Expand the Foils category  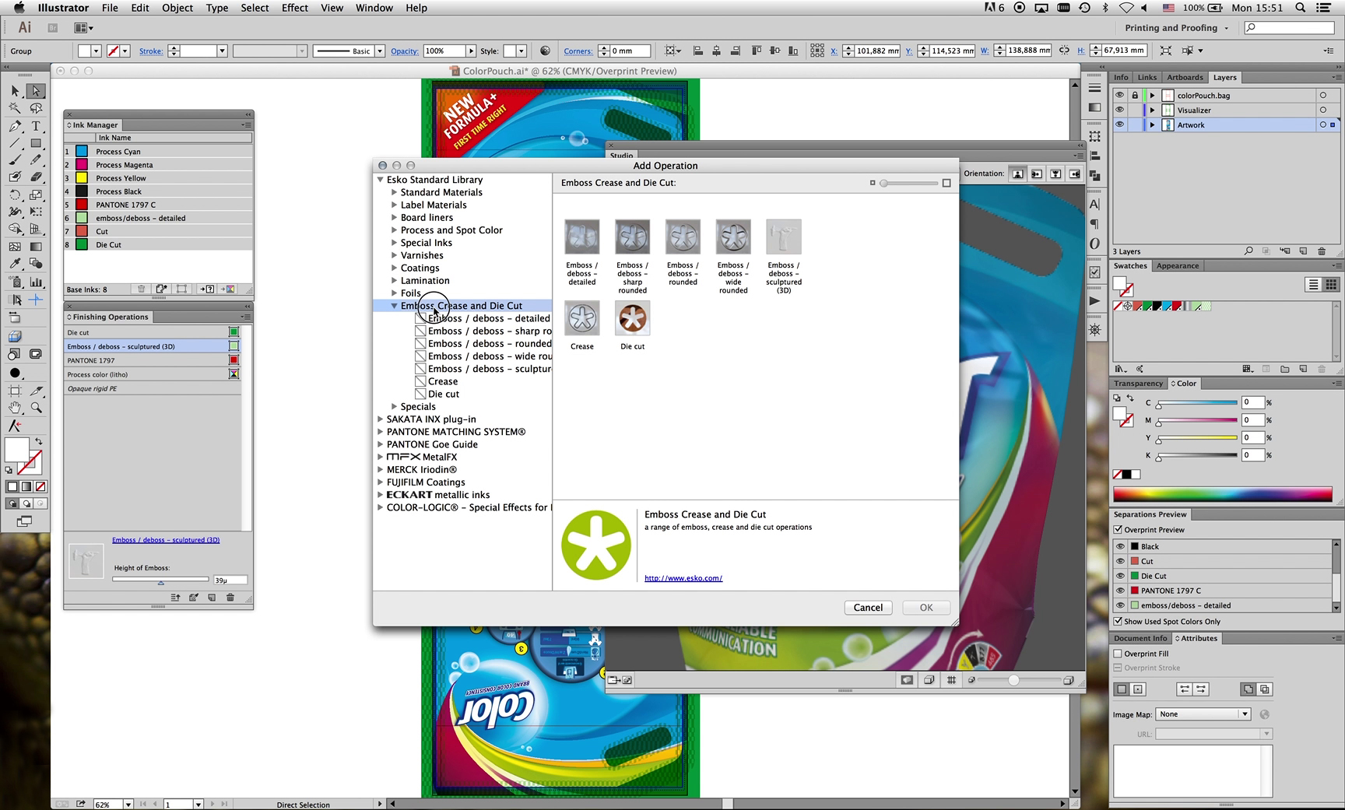(395, 293)
